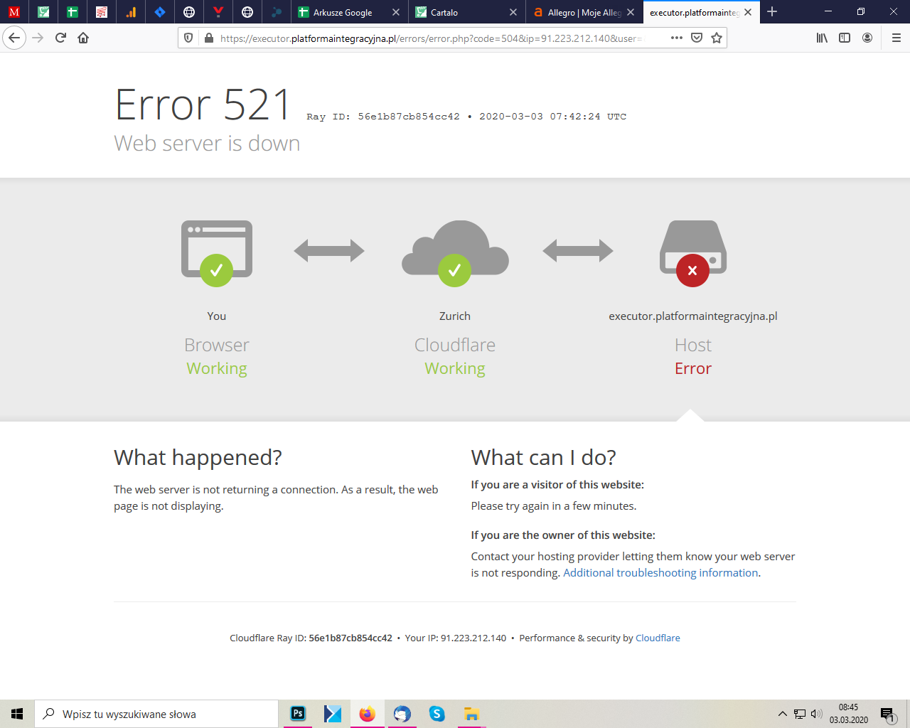
Task: Click the URL address bar
Action: coord(427,38)
